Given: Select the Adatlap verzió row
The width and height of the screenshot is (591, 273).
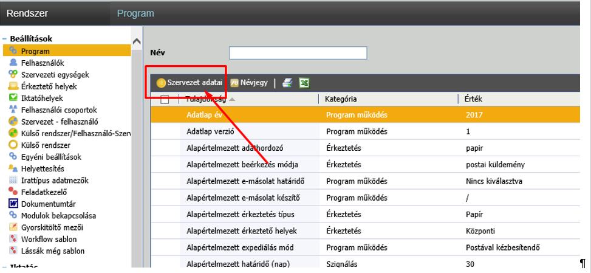Looking at the screenshot, I should pyautogui.click(x=365, y=131).
